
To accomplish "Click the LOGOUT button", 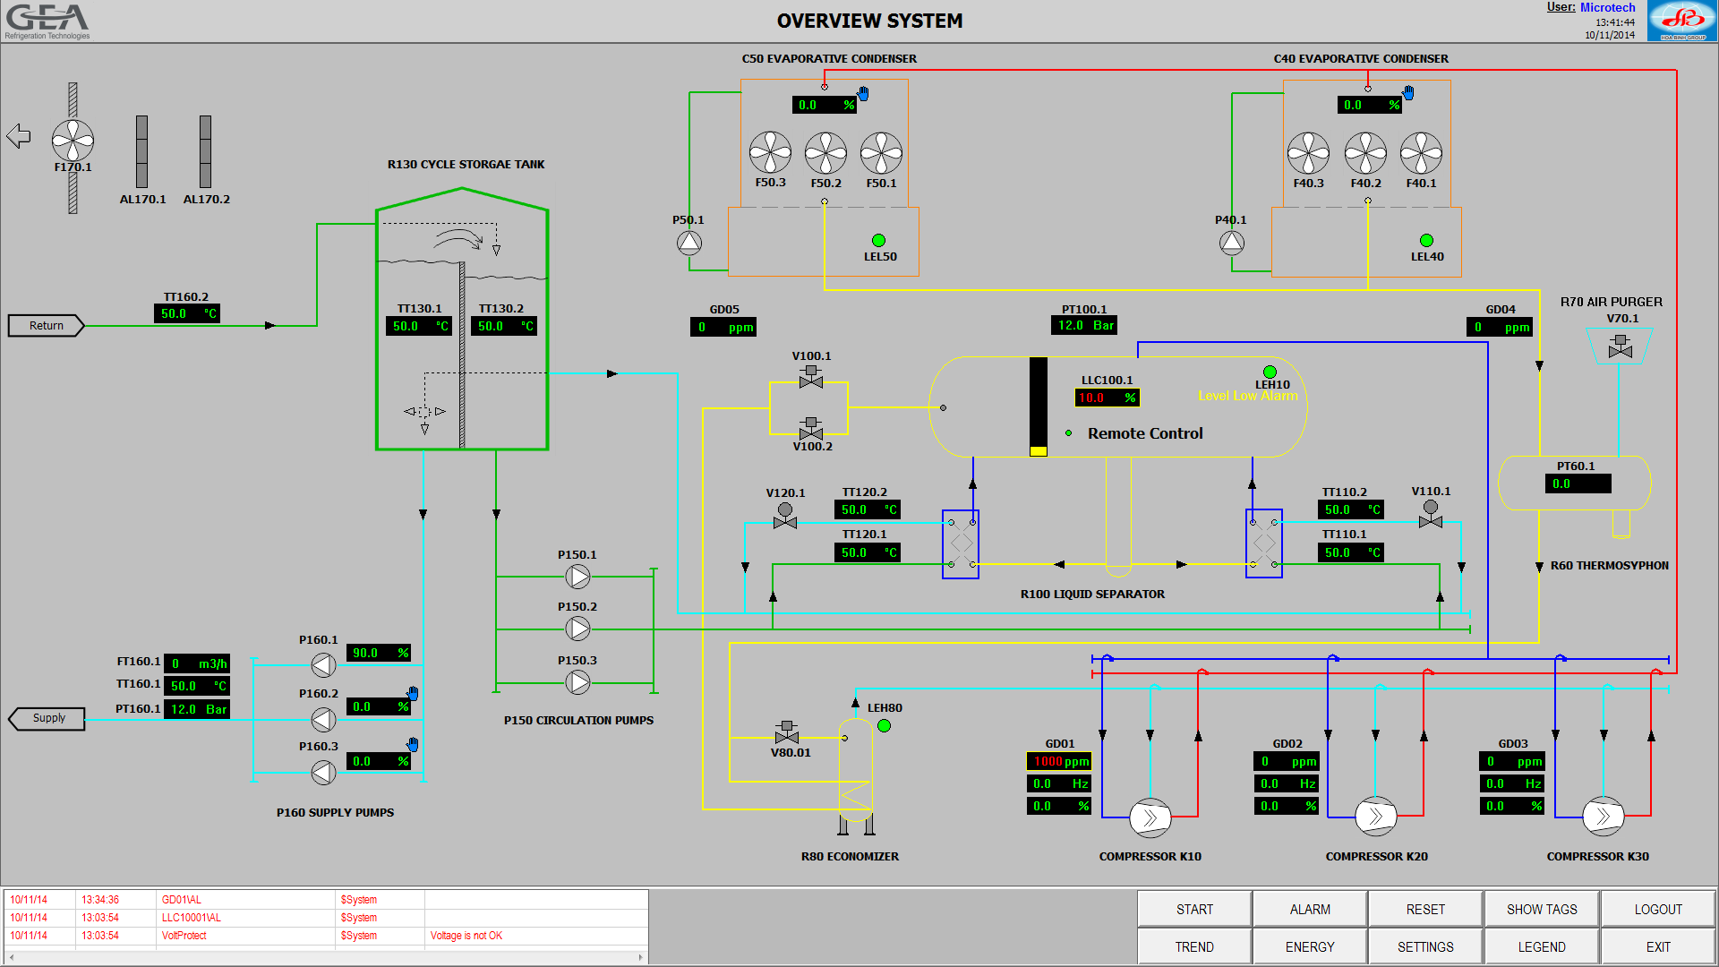I will (1657, 909).
